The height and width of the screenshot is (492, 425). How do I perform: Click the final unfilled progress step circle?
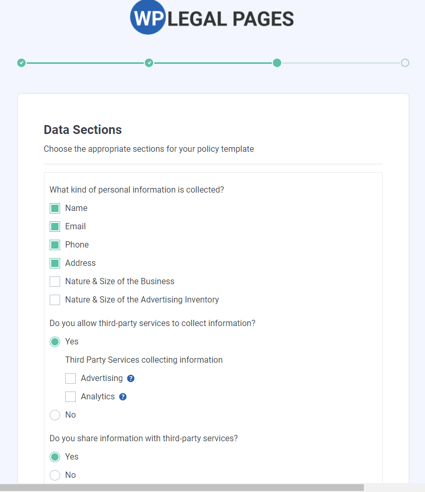point(405,62)
